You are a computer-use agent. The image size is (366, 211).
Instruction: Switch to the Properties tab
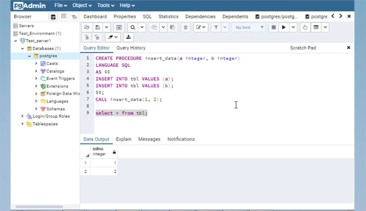(x=125, y=17)
